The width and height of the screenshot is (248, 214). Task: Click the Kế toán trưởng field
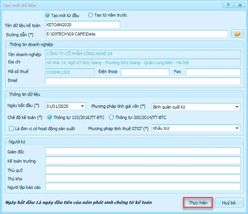click(x=143, y=160)
